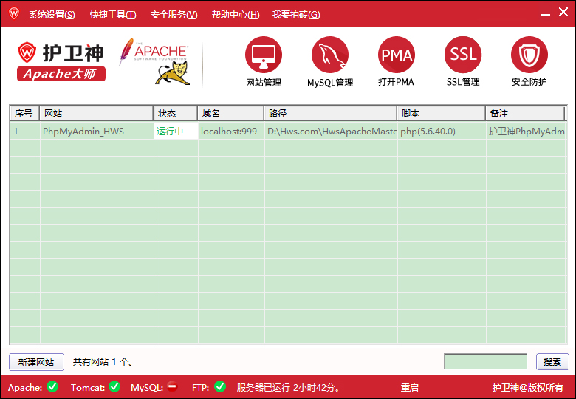
Task: Open the 帮助中心(H) menu
Action: point(236,15)
